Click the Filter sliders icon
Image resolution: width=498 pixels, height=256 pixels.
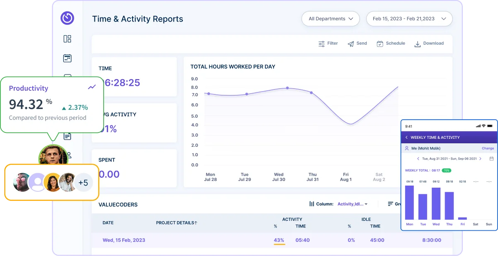pos(322,43)
